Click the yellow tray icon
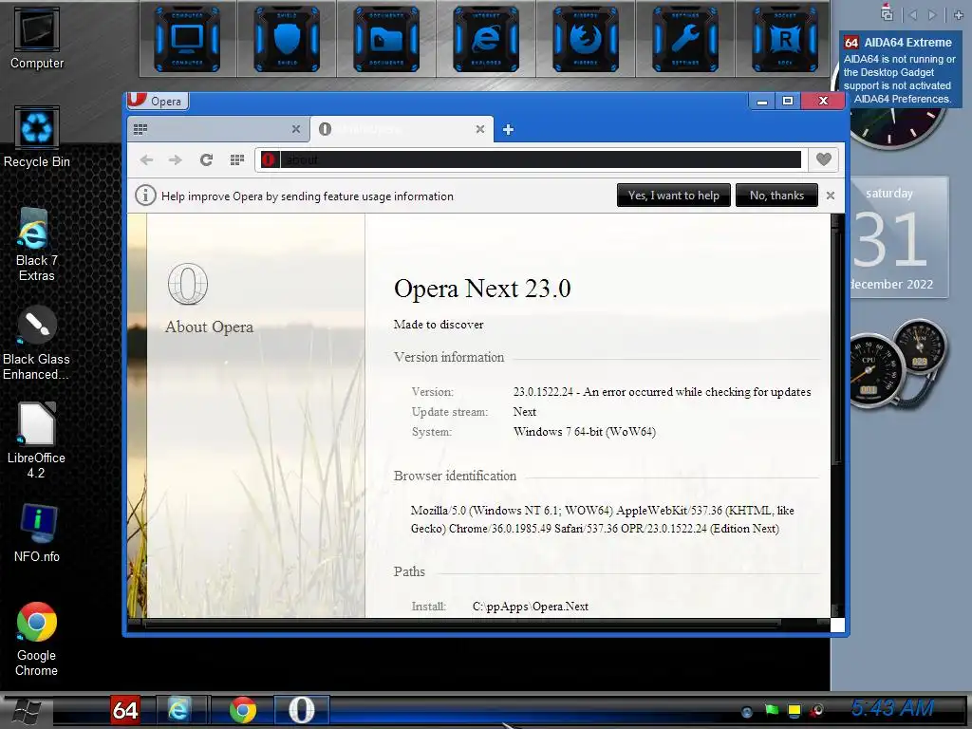This screenshot has width=972, height=729. click(x=794, y=710)
